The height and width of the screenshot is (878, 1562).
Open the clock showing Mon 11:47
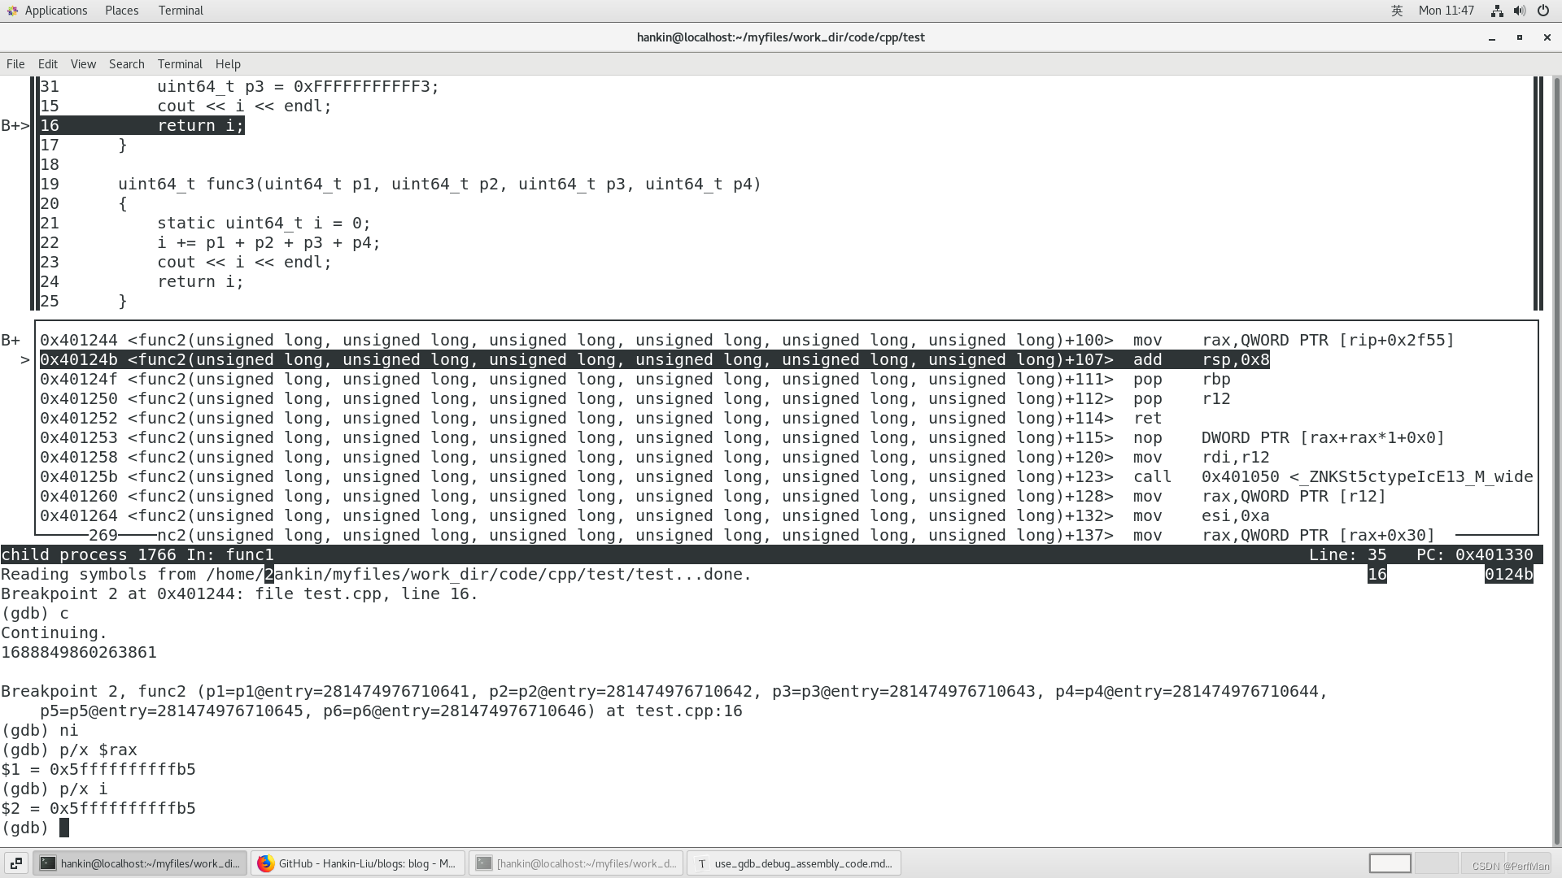1446,11
